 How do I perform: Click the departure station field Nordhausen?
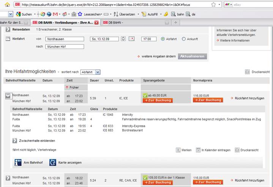(x=65, y=39)
